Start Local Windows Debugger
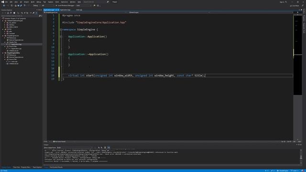 (x=66, y=6)
